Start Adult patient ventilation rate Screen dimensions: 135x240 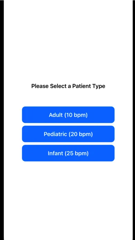(68, 115)
